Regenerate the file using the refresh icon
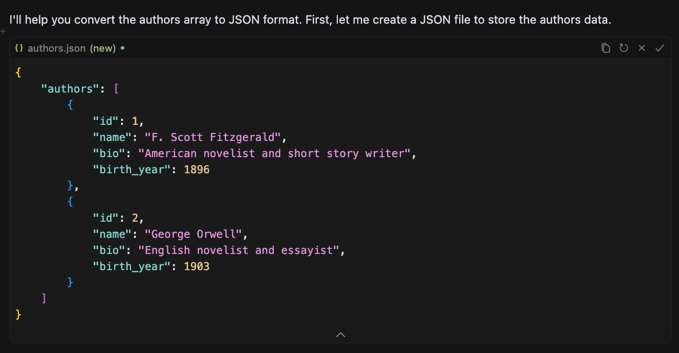The width and height of the screenshot is (679, 353). pos(623,48)
